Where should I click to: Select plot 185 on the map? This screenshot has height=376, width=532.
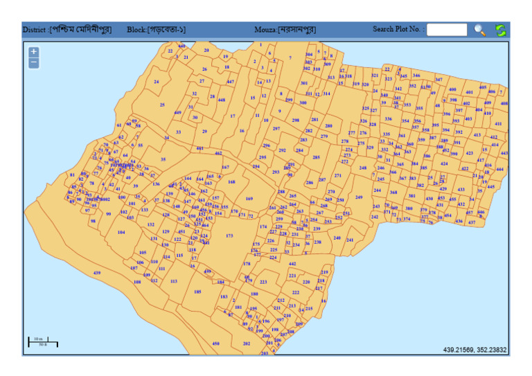197,292
